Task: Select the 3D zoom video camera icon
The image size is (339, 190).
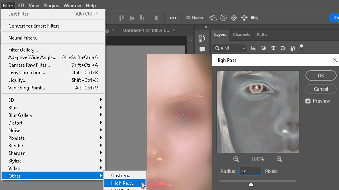Action: point(255,18)
